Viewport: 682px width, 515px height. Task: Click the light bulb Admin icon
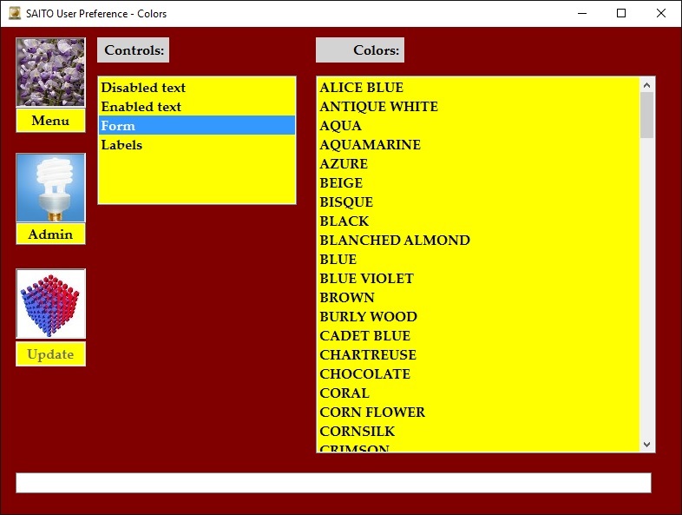coord(50,188)
